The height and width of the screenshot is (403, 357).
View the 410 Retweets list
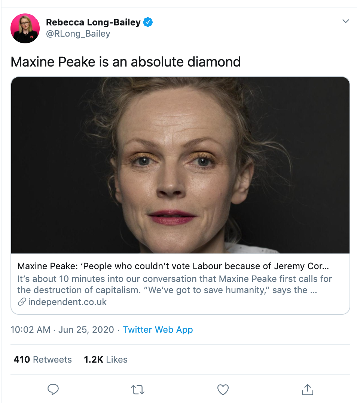[43, 359]
